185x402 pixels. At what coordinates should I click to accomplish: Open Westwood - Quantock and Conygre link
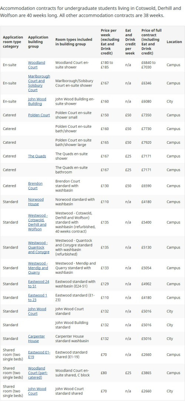[39, 247]
